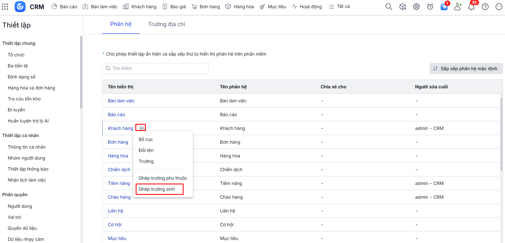The width and height of the screenshot is (505, 243).
Task: Expand the Tất cả menu
Action: pyautogui.click(x=339, y=7)
